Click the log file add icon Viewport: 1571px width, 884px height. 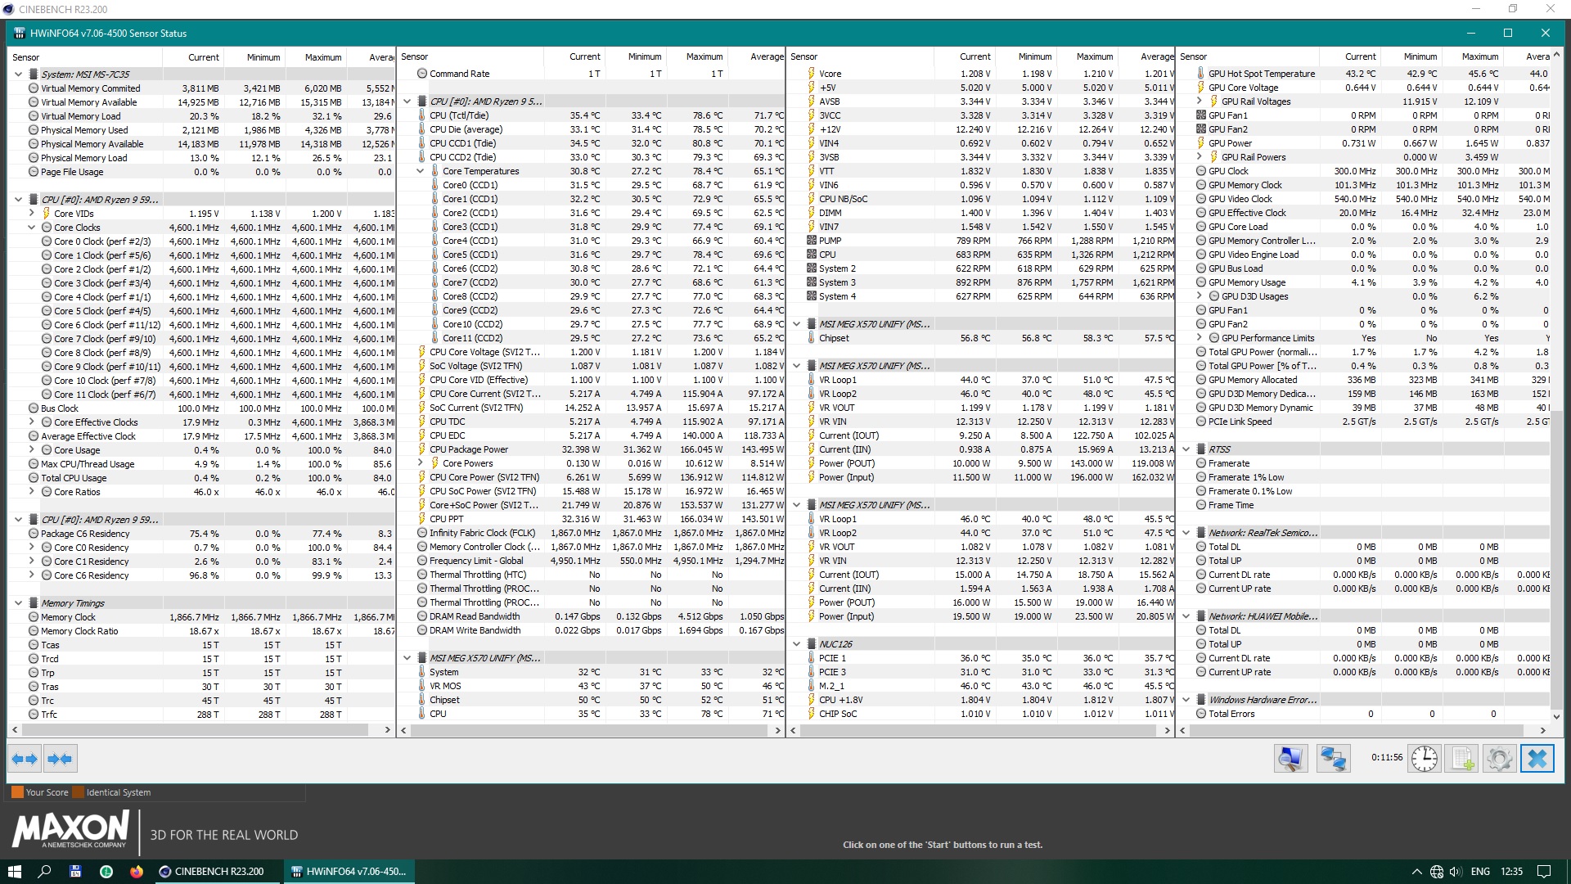[1462, 759]
